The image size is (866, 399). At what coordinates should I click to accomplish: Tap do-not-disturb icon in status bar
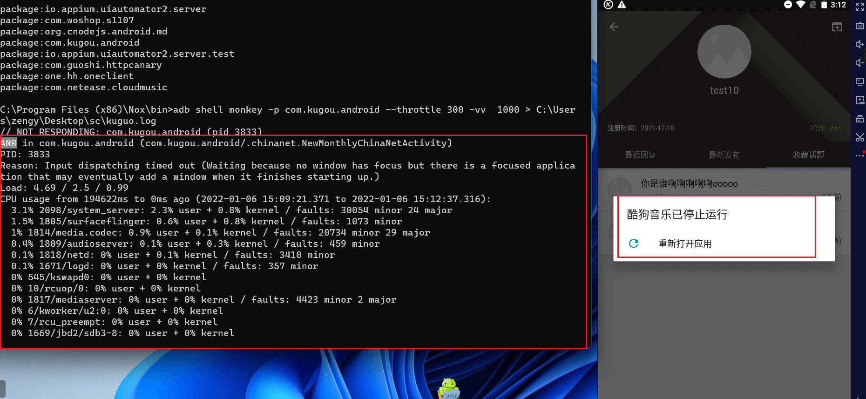click(788, 5)
